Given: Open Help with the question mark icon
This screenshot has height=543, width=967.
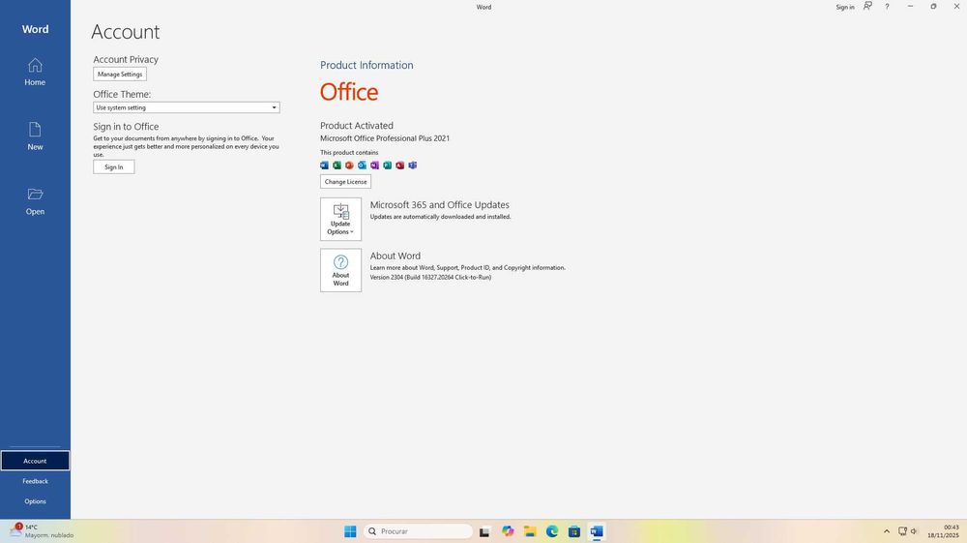Looking at the screenshot, I should [x=887, y=7].
